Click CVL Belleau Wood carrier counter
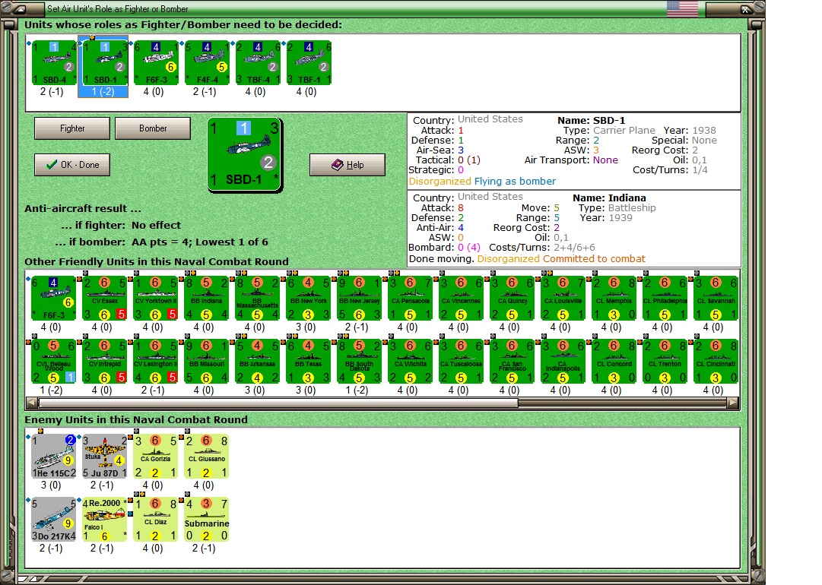This screenshot has height=585, width=822. 54,362
